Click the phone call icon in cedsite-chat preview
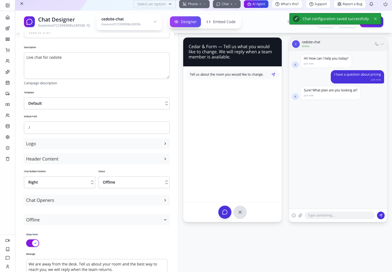 click(377, 44)
